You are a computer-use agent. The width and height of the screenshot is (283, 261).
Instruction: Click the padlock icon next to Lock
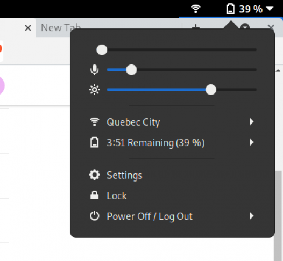pos(94,195)
